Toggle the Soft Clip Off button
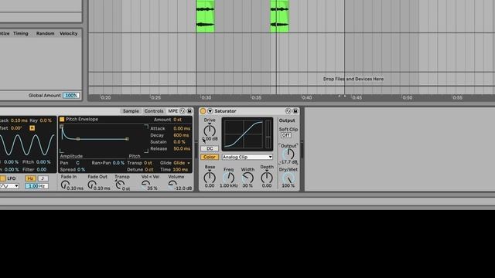 [285, 135]
